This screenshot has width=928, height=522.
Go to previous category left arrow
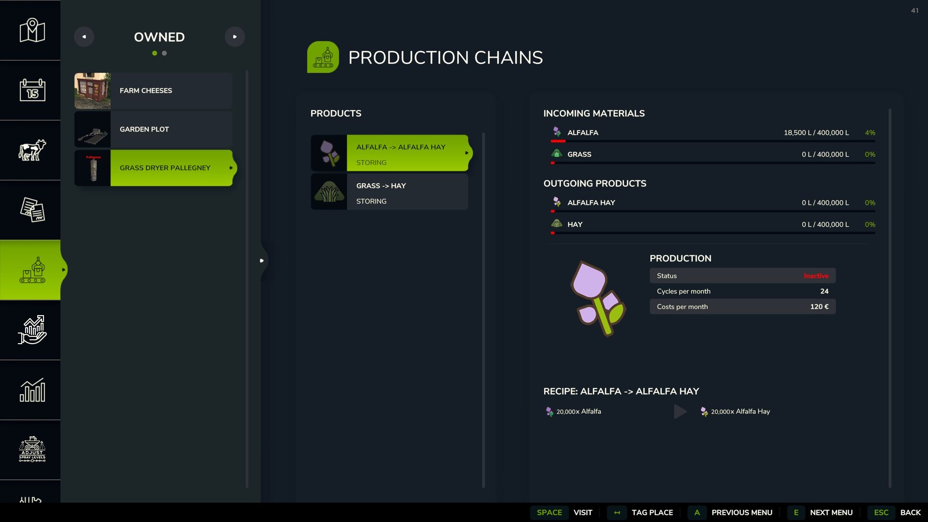pos(84,37)
